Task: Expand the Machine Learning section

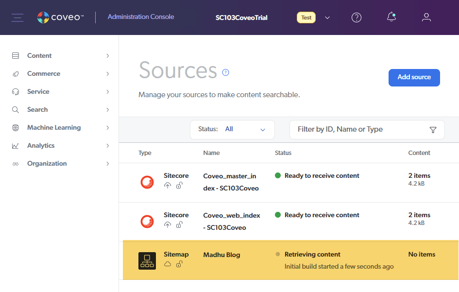Action: pos(61,128)
